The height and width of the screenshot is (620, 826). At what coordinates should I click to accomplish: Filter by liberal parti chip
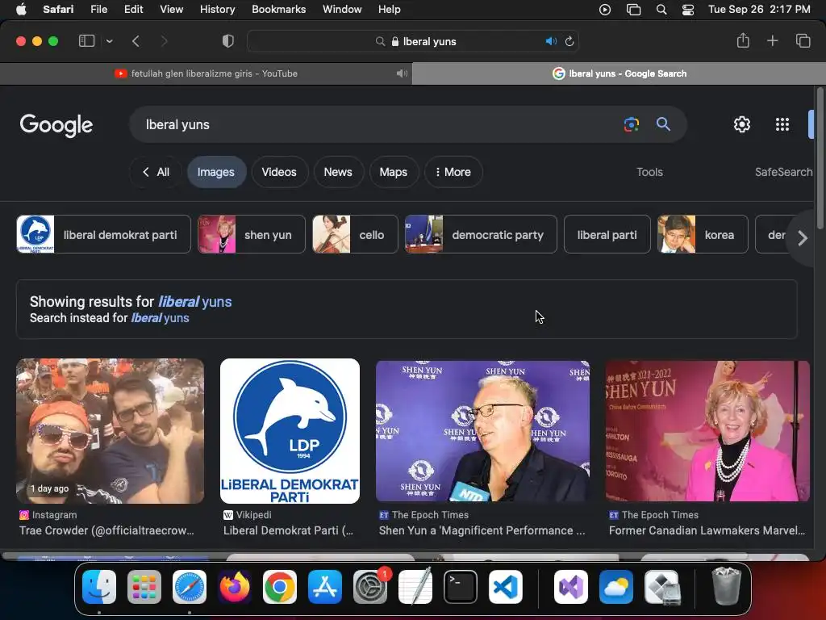[x=607, y=235]
